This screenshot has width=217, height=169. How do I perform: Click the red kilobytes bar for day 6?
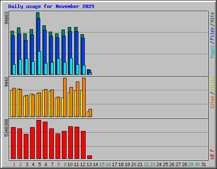[x=45, y=140]
